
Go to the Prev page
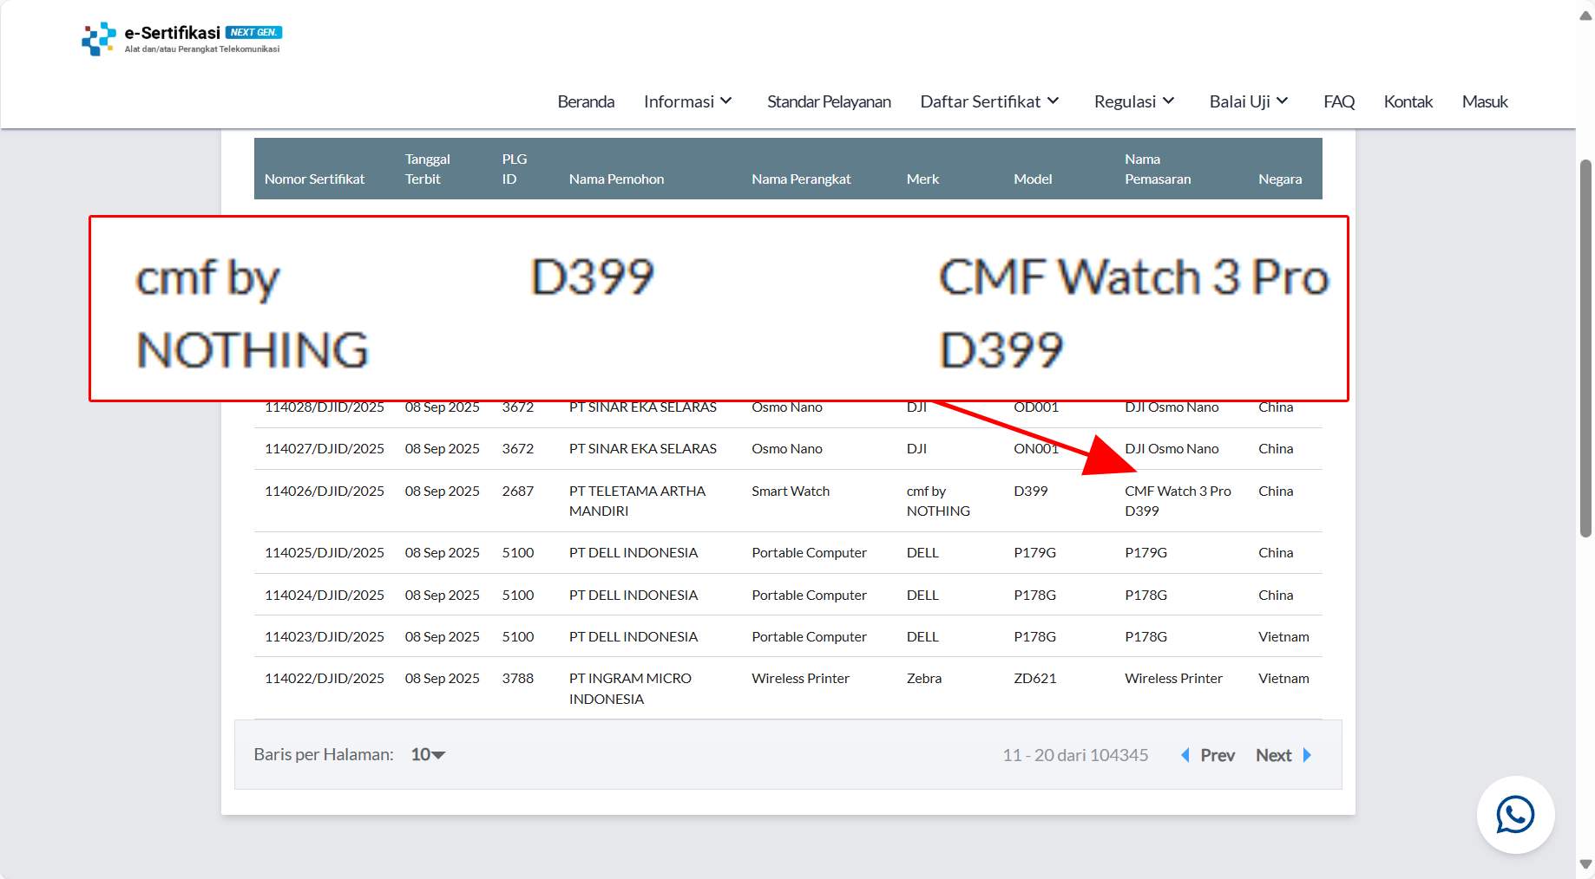[x=1217, y=755]
